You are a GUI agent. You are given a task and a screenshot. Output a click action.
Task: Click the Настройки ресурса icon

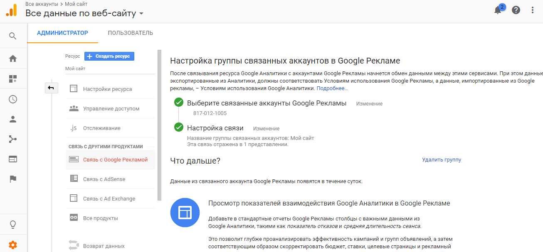click(74, 89)
